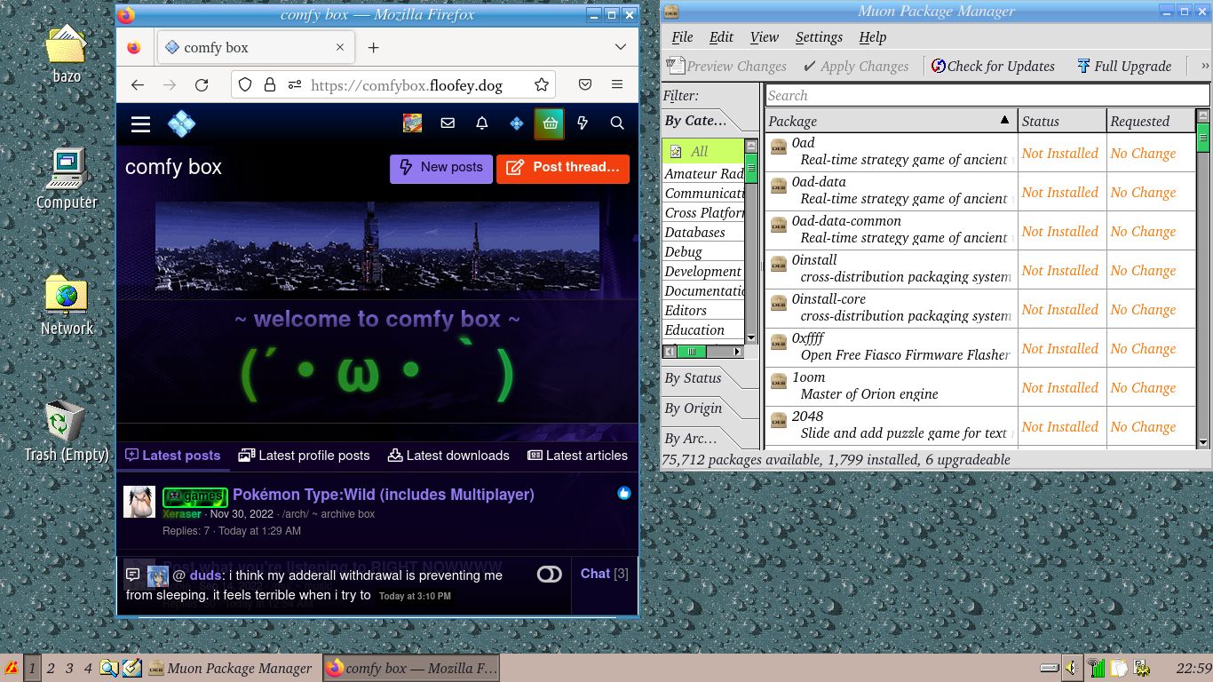This screenshot has width=1213, height=682.
Task: Focus the Muon package search field
Action: [987, 95]
